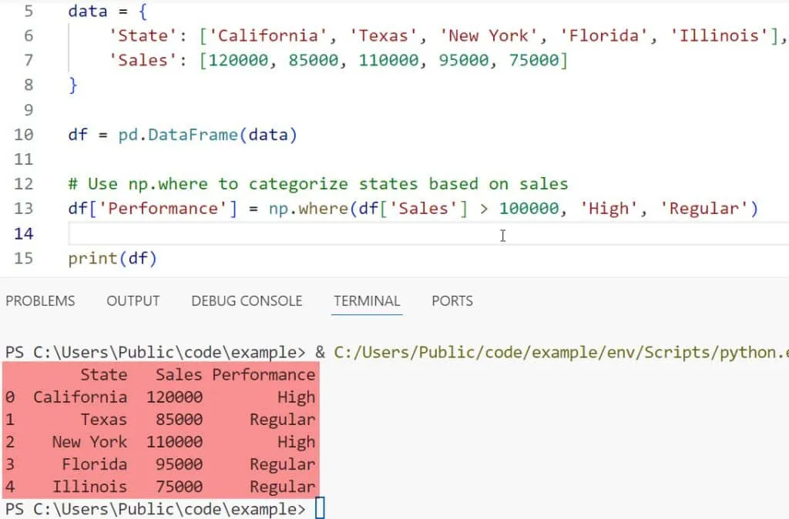789x519 pixels.
Task: Switch to the PROBLEMS panel tab
Action: click(40, 301)
